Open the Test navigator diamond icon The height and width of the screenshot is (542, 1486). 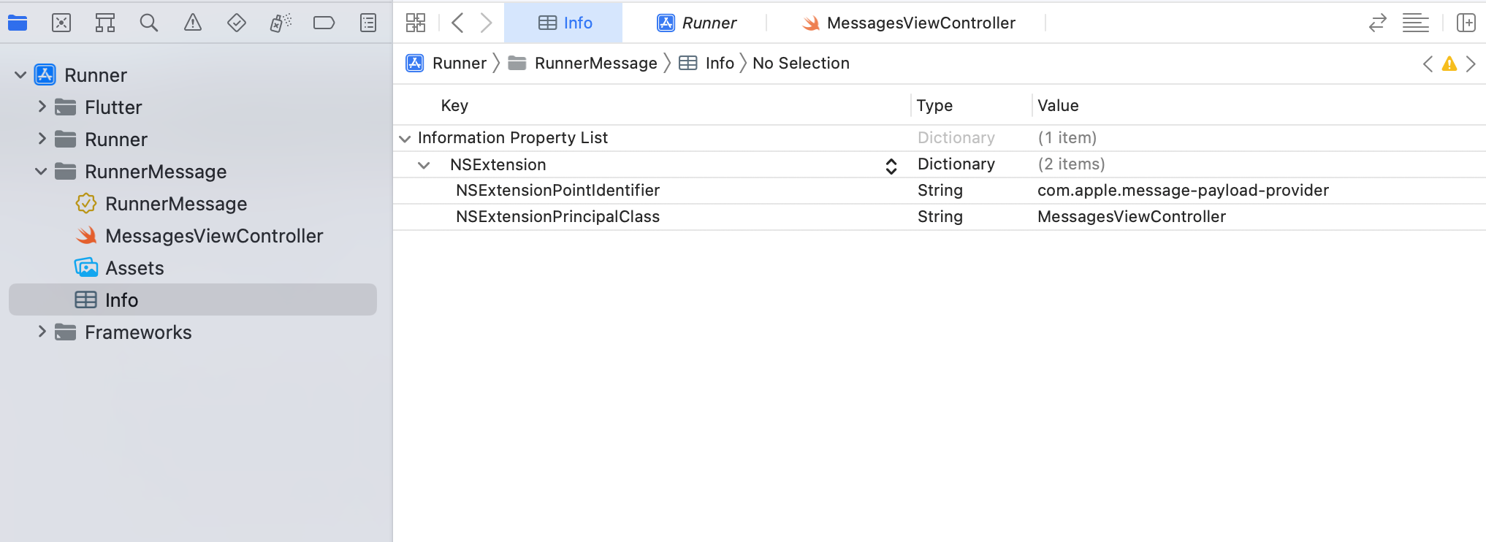point(237,23)
